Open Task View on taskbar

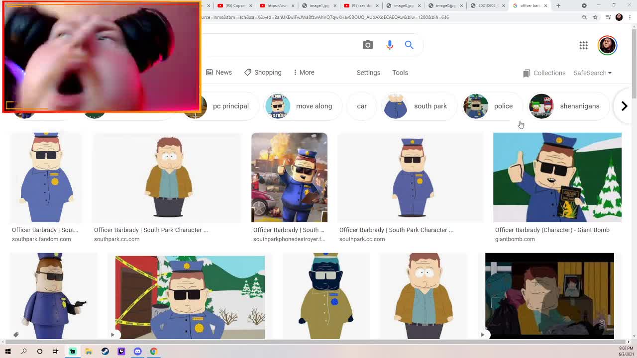tap(56, 351)
